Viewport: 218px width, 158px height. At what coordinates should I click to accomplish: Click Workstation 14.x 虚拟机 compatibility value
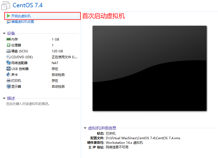click(x=124, y=143)
